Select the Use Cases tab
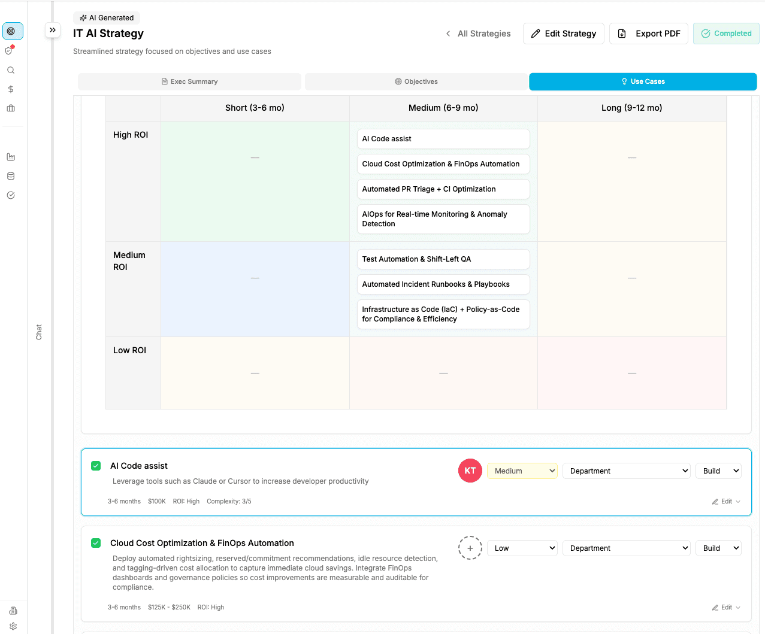 point(643,81)
